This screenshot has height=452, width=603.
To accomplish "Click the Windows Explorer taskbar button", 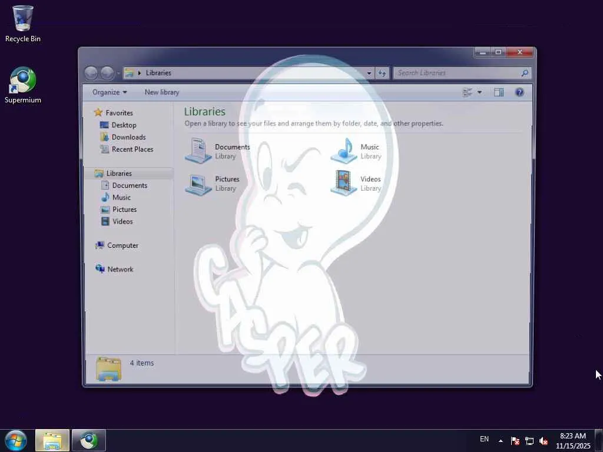I will tap(52, 440).
